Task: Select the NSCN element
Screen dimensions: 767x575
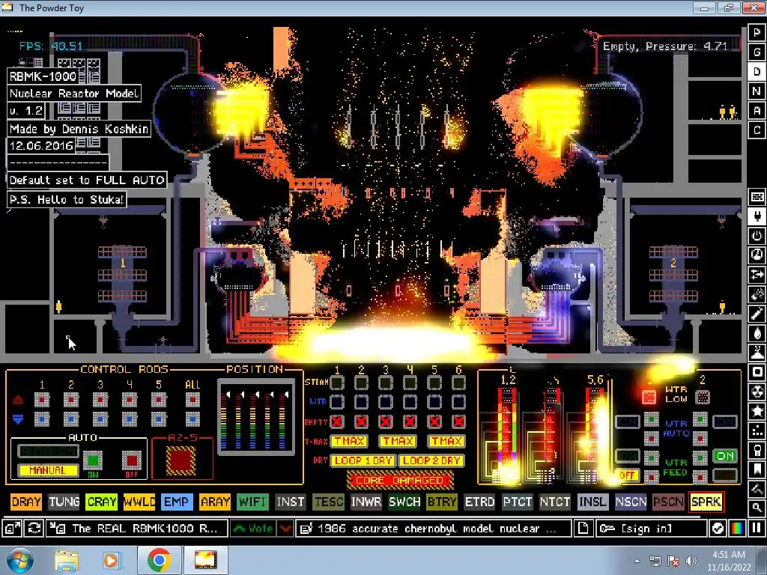Action: pos(631,502)
